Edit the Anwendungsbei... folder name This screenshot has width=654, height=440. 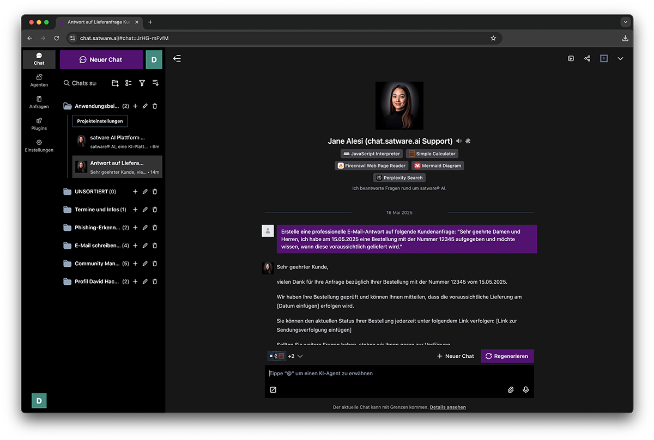pyautogui.click(x=145, y=106)
